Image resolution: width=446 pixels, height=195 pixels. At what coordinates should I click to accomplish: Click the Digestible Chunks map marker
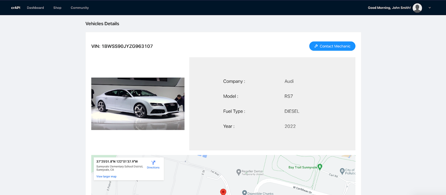[x=244, y=192]
